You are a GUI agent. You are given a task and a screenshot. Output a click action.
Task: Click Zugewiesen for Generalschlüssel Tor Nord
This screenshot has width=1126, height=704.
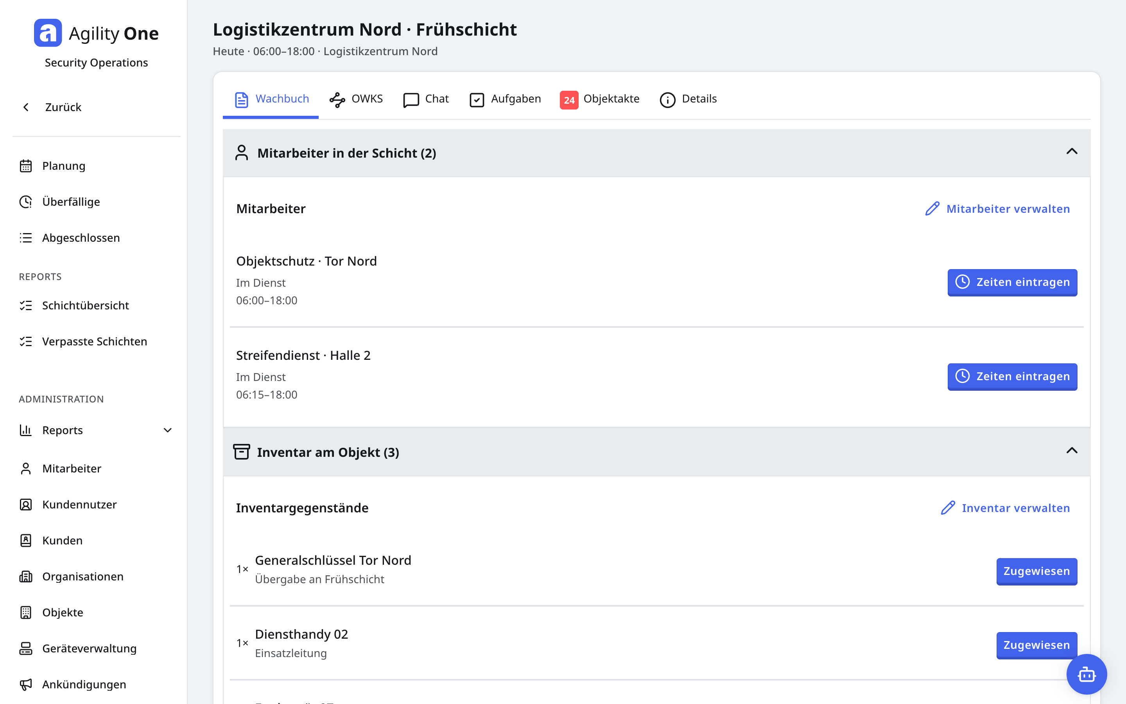[x=1036, y=571]
